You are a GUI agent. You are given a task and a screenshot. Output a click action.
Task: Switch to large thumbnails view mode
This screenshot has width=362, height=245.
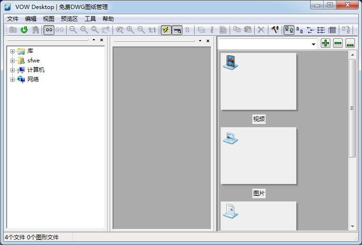[x=289, y=30]
